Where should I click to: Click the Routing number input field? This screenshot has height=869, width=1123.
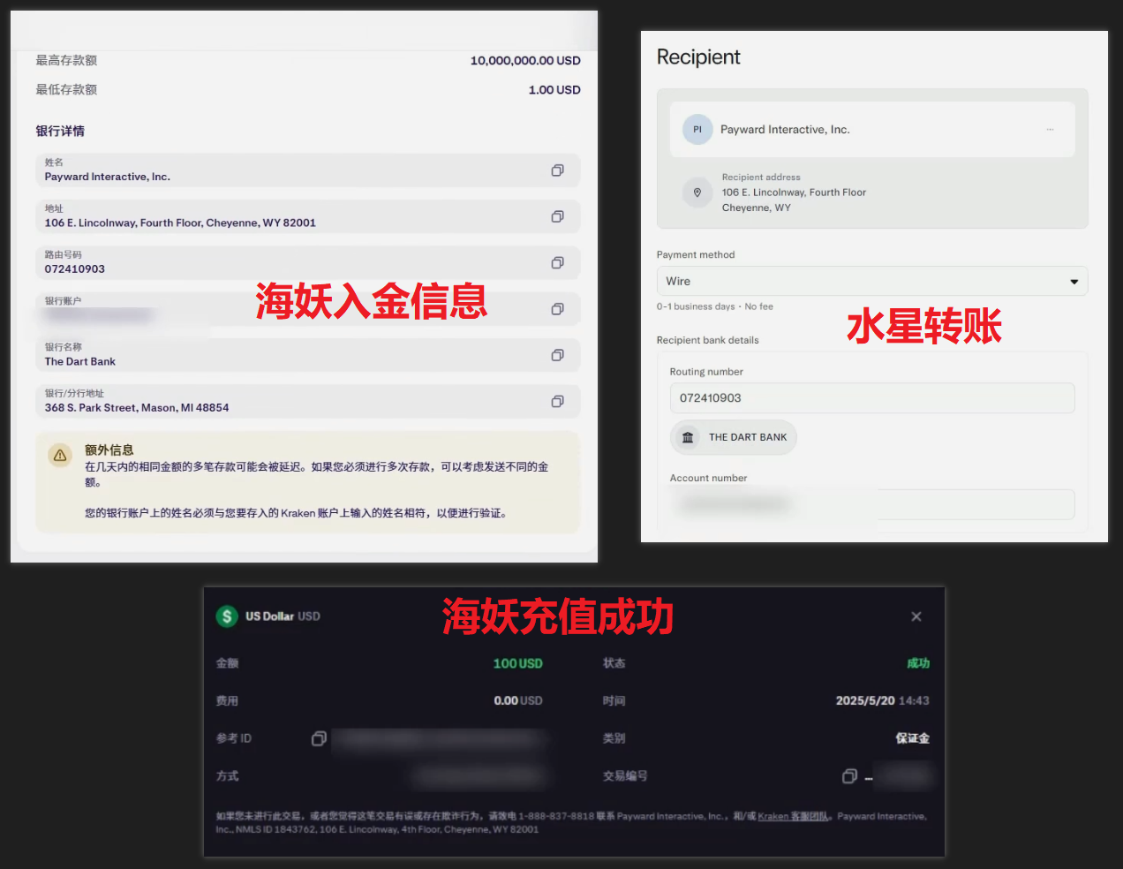pyautogui.click(x=872, y=398)
